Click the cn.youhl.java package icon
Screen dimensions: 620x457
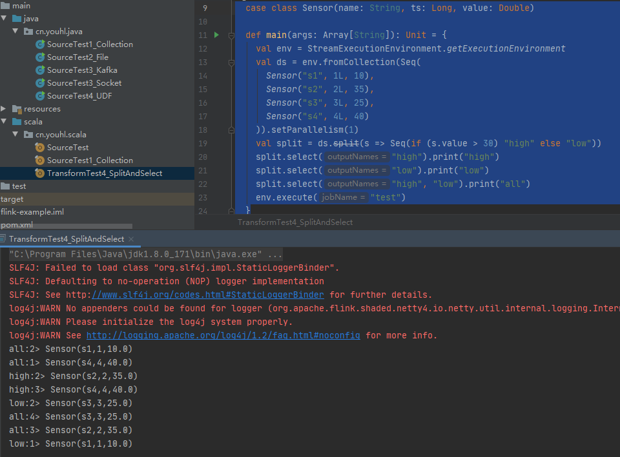28,32
